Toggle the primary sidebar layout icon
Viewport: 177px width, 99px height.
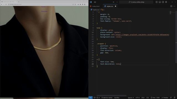pyautogui.click(x=157, y=2)
